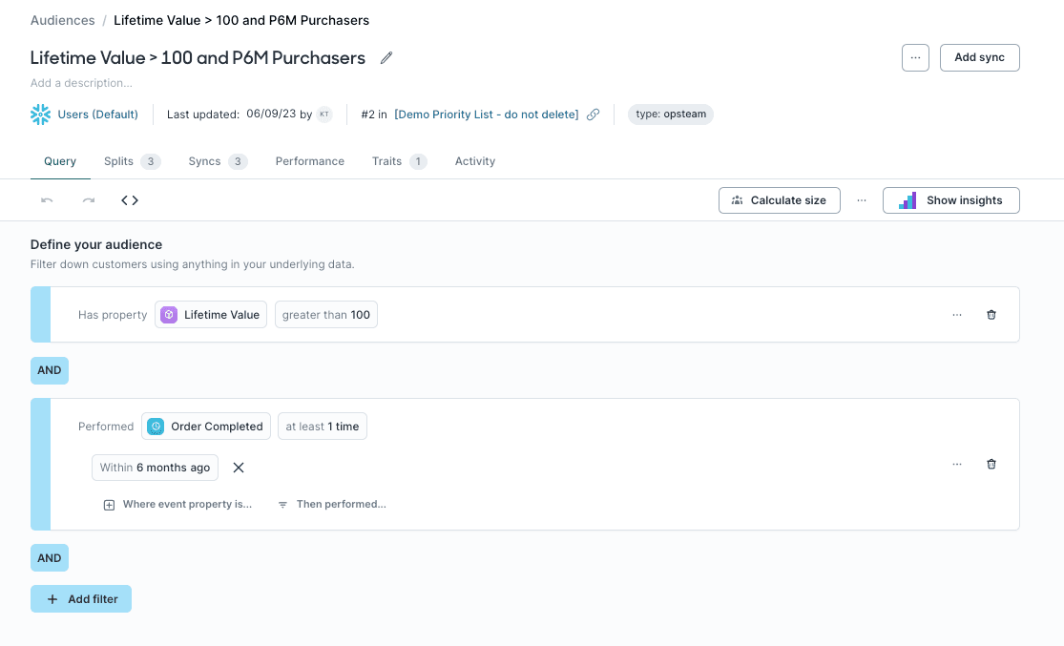Image resolution: width=1064 pixels, height=646 pixels.
Task: Click the Add filter button
Action: [81, 598]
